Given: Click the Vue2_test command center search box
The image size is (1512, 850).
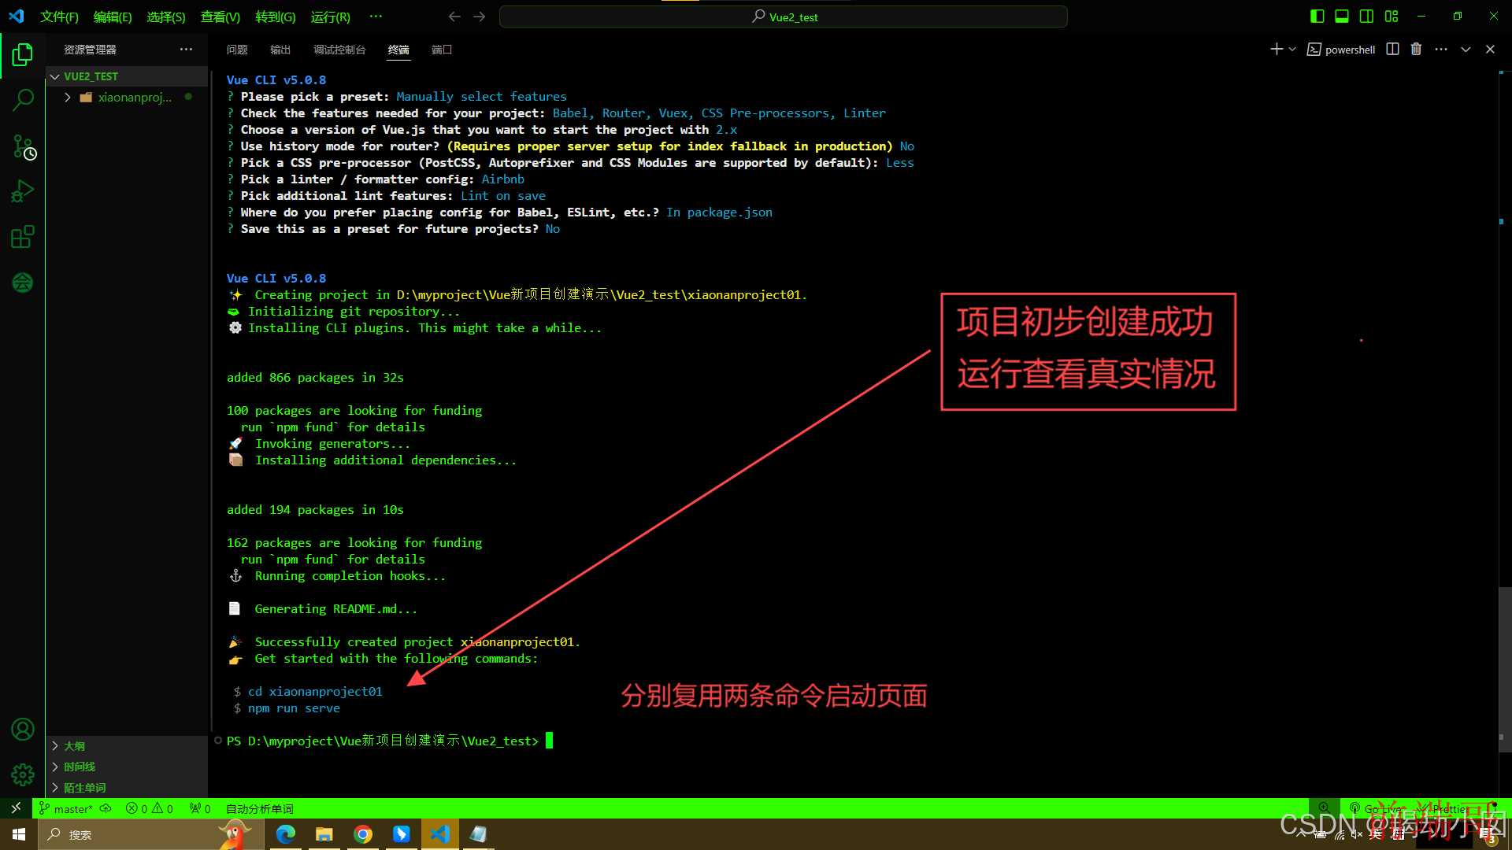Looking at the screenshot, I should (x=784, y=17).
